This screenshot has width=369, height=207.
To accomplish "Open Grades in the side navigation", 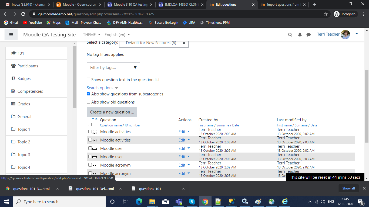I will pyautogui.click(x=36, y=104).
